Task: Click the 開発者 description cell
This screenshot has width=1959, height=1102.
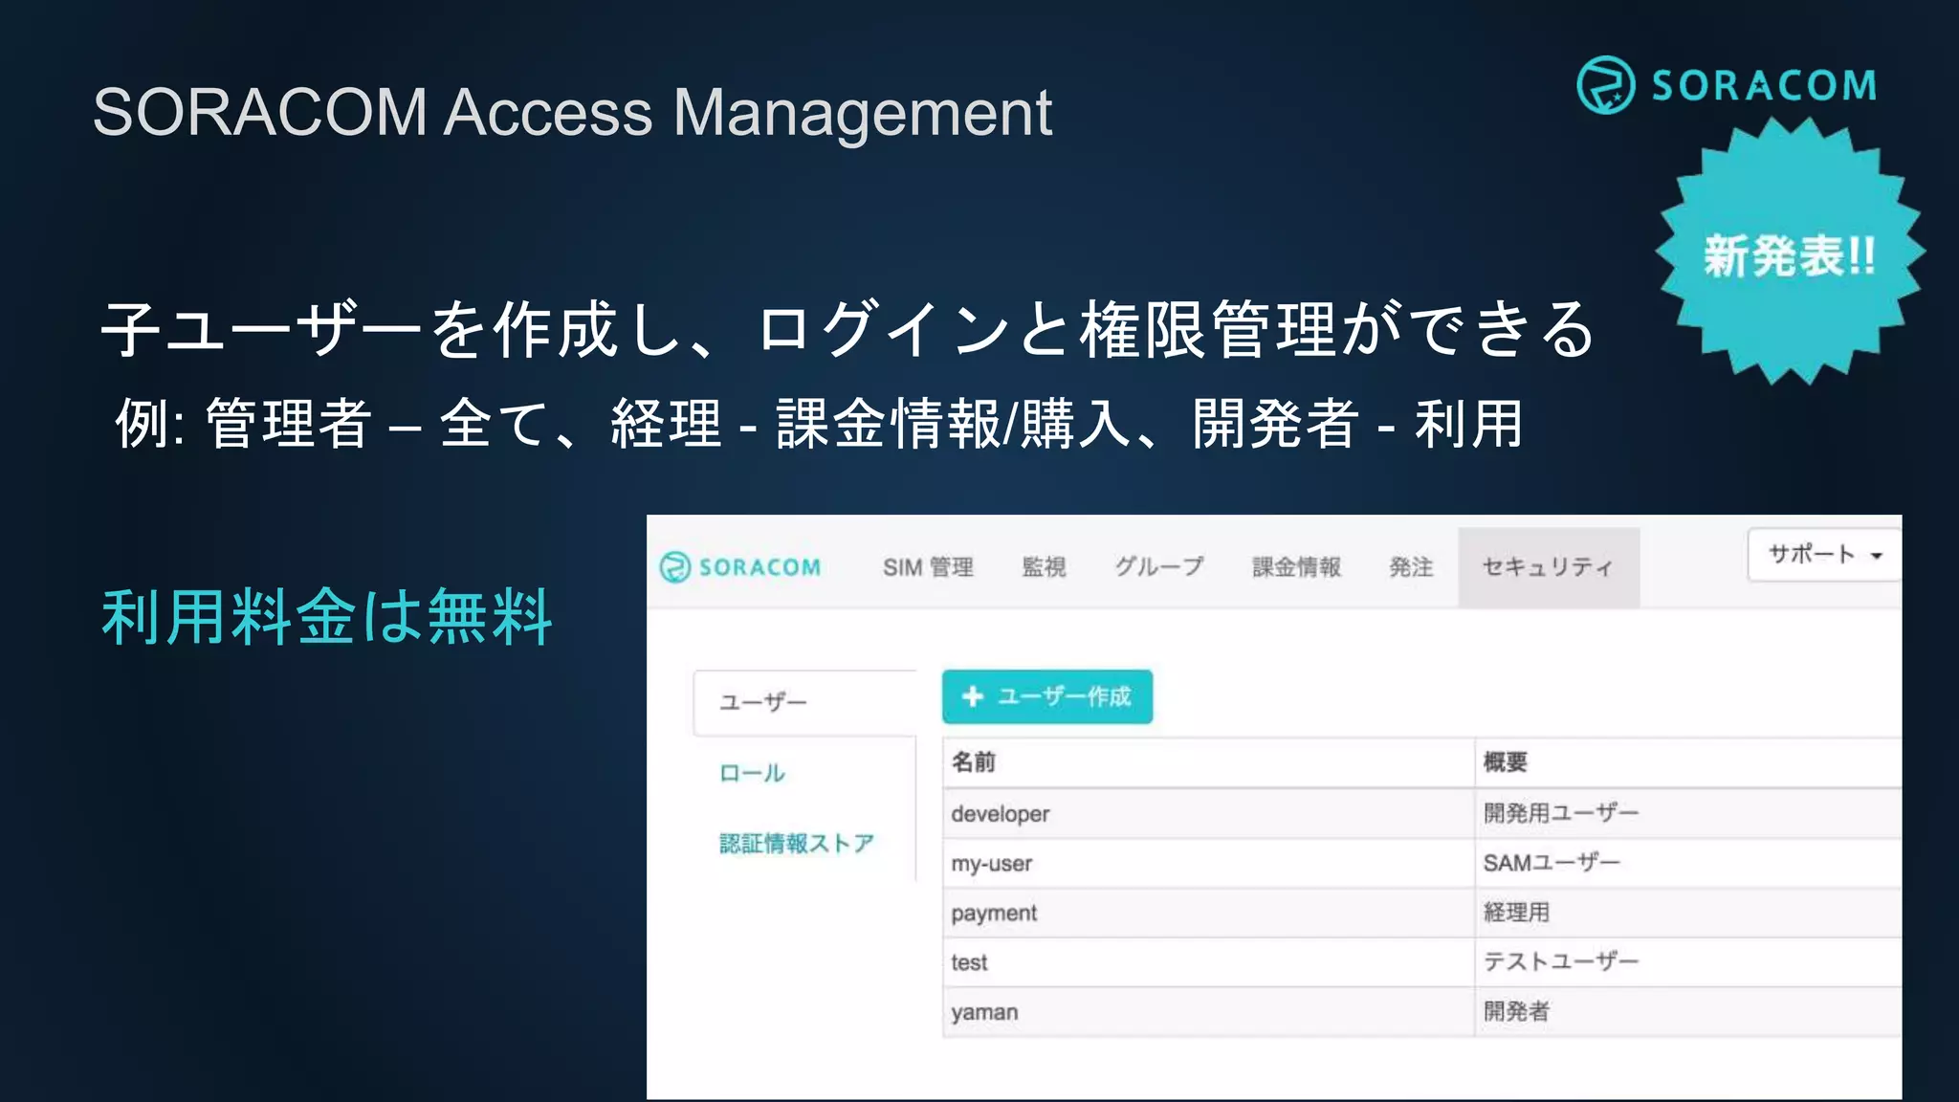Action: pyautogui.click(x=1688, y=1012)
